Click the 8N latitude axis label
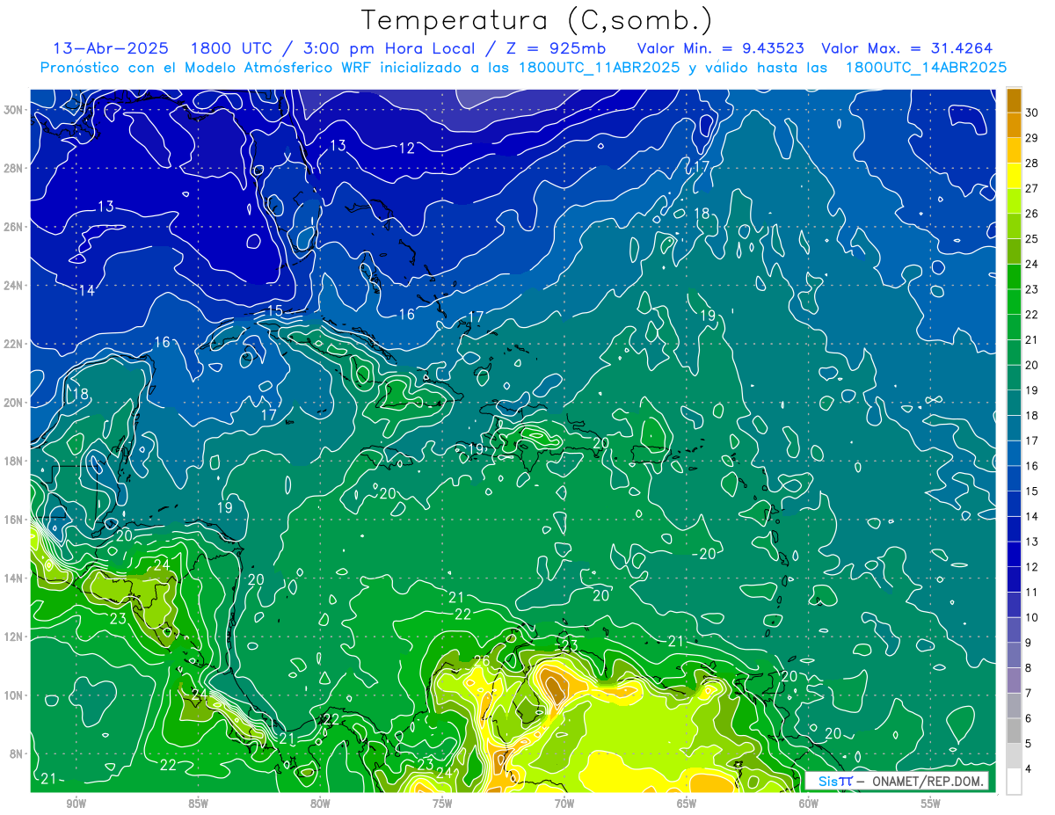Image resolution: width=1055 pixels, height=815 pixels. pyautogui.click(x=15, y=753)
